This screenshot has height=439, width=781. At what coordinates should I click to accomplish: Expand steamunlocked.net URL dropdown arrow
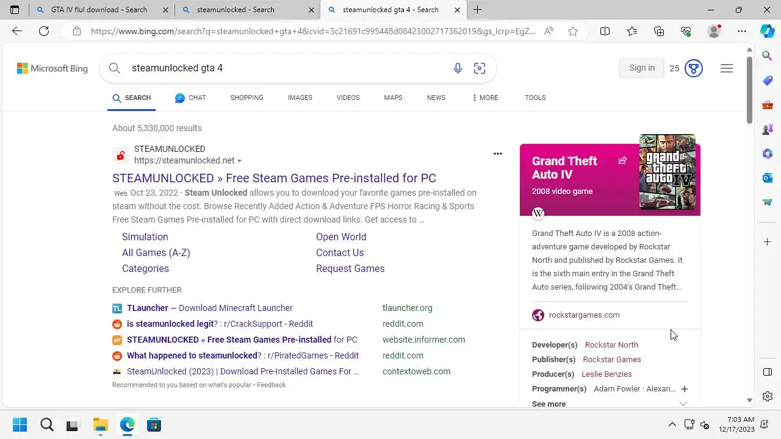239,161
